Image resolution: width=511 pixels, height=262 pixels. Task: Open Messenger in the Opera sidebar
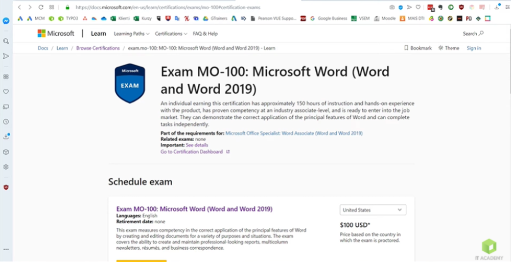pyautogui.click(x=6, y=21)
